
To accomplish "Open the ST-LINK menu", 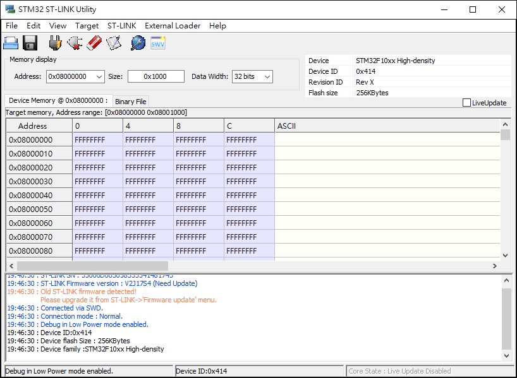I will click(122, 26).
